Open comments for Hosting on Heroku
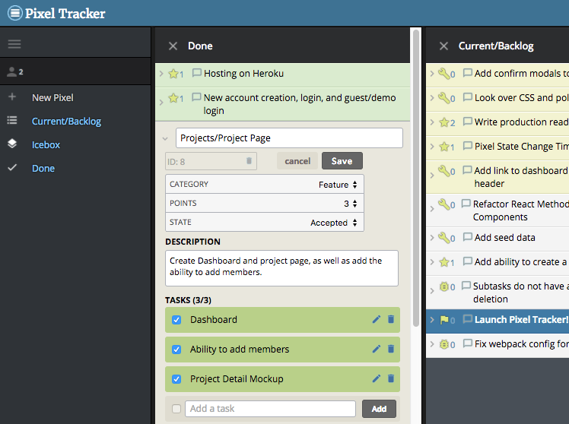The width and height of the screenshot is (569, 424). [x=197, y=73]
